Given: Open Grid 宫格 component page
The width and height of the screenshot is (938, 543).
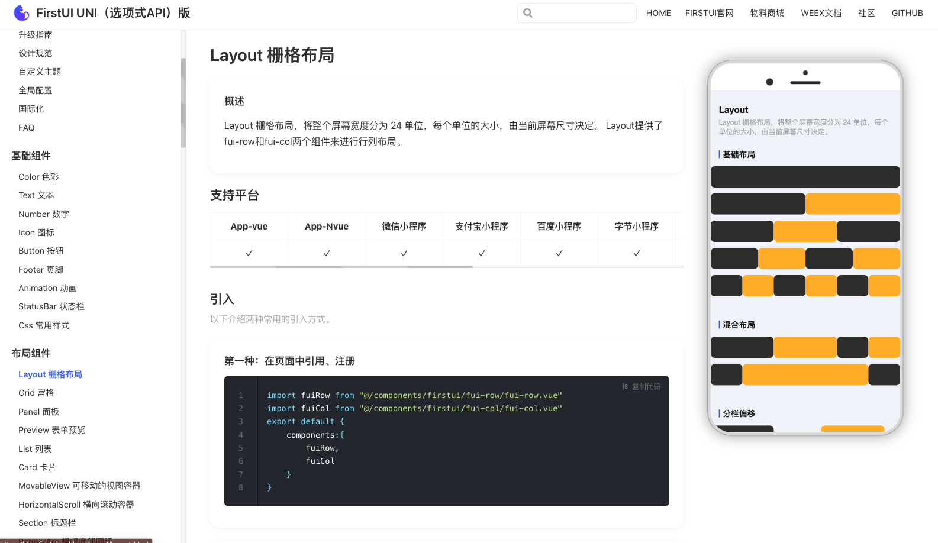Looking at the screenshot, I should (37, 393).
